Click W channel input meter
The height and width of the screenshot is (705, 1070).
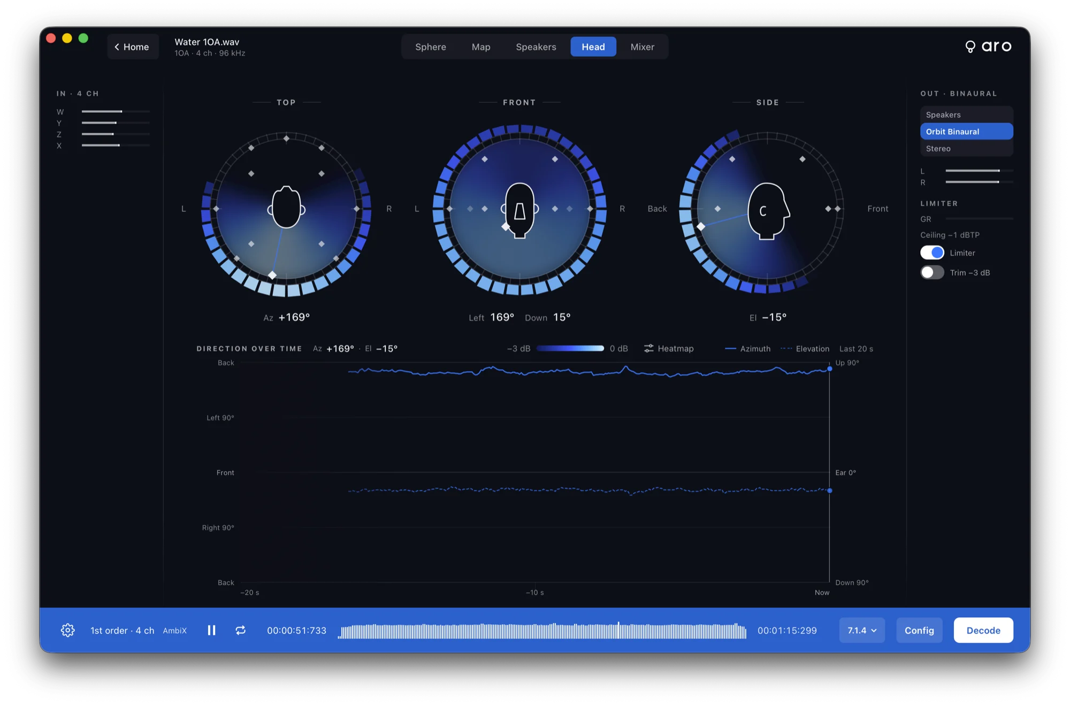tap(116, 111)
